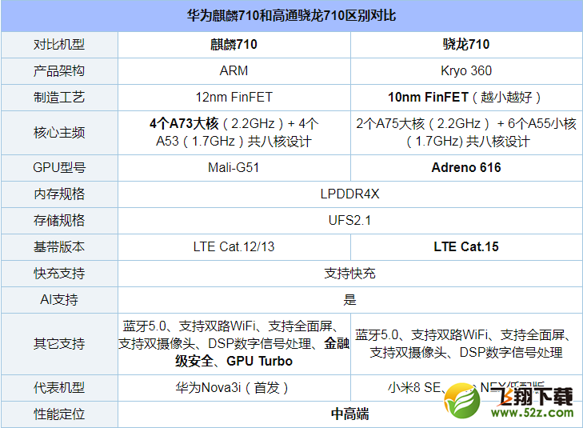Click the 2个A75大核 core spec cell
Viewport: 583px width, 428px height.
coord(466,133)
